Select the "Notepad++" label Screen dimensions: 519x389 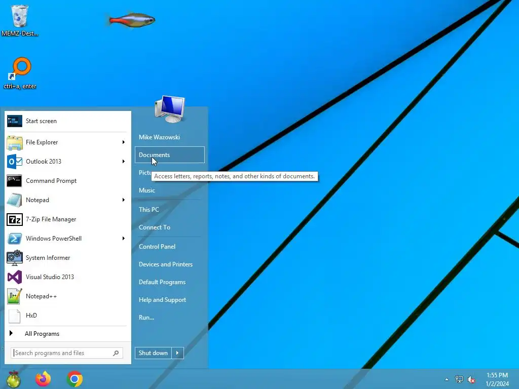pos(42,296)
